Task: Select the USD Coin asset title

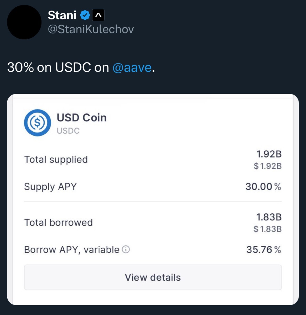Action: click(82, 118)
